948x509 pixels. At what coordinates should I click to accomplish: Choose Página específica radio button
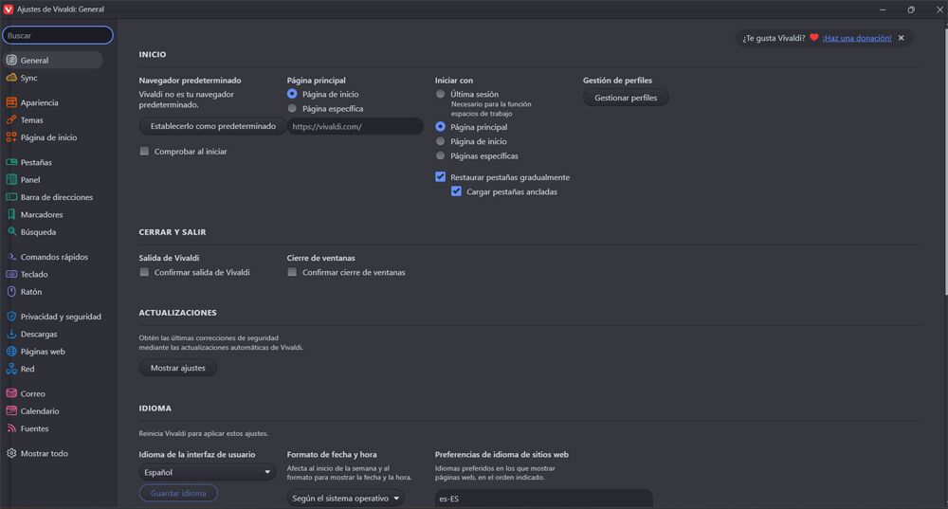tap(292, 109)
